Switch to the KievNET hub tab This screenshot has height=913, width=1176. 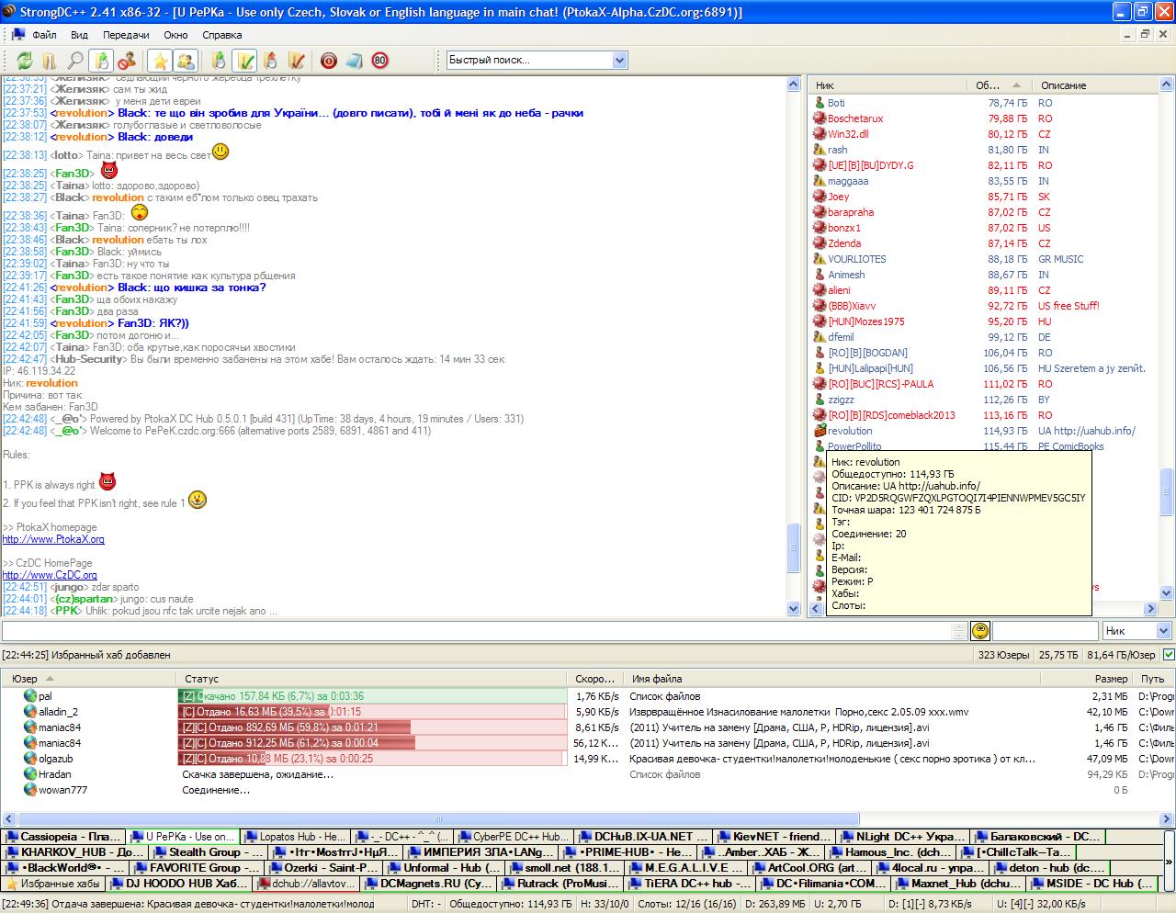pyautogui.click(x=775, y=837)
